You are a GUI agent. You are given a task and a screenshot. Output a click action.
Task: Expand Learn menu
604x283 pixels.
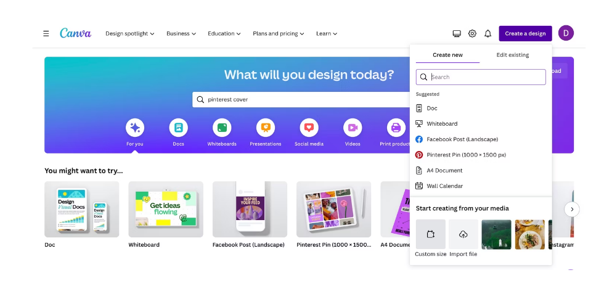click(x=327, y=33)
